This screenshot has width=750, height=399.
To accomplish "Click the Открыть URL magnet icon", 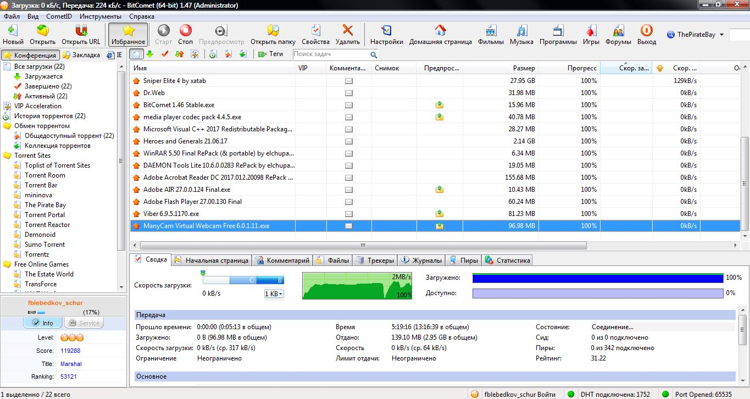I will coord(81,31).
